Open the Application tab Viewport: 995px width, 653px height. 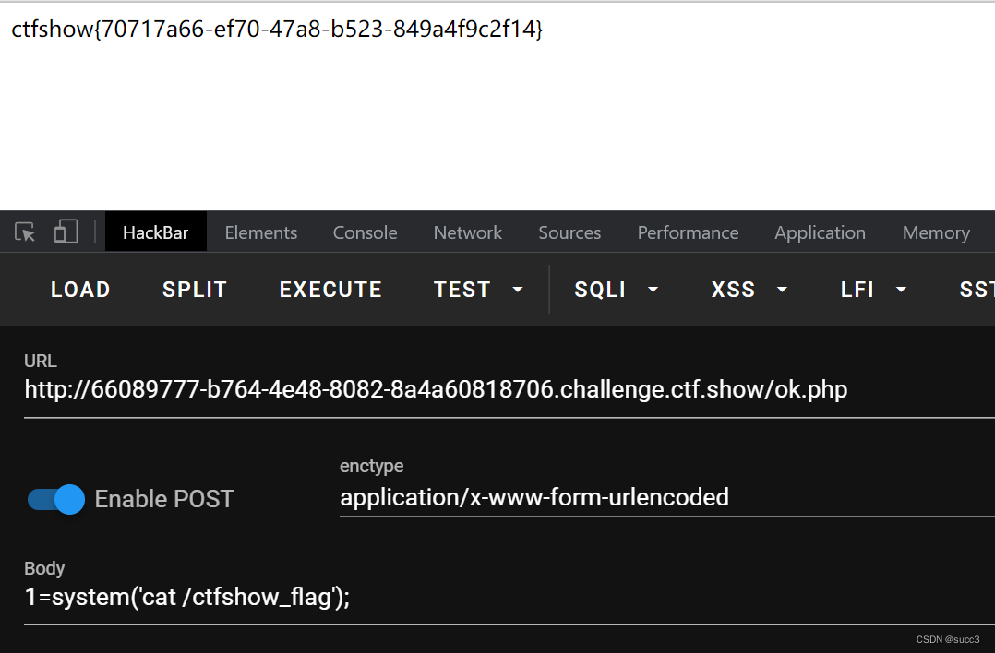[x=820, y=232]
